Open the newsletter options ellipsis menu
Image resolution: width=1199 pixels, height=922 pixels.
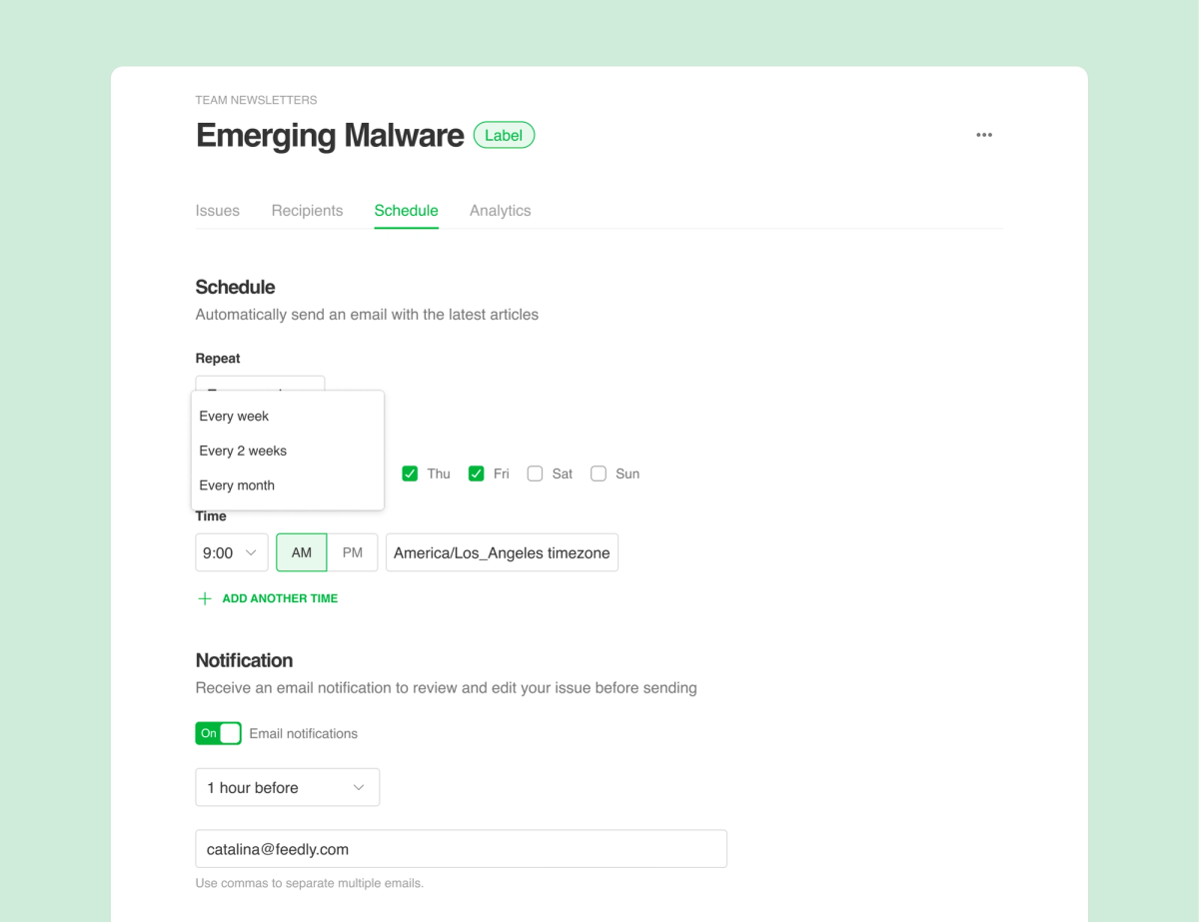pos(984,135)
